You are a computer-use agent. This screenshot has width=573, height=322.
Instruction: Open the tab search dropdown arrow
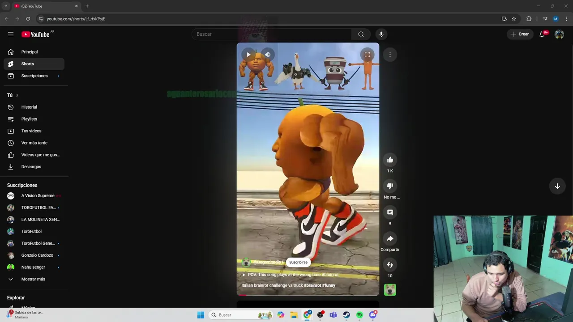click(x=6, y=6)
